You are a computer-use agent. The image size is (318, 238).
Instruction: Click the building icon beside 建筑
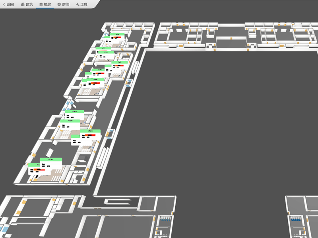(x=23, y=4)
